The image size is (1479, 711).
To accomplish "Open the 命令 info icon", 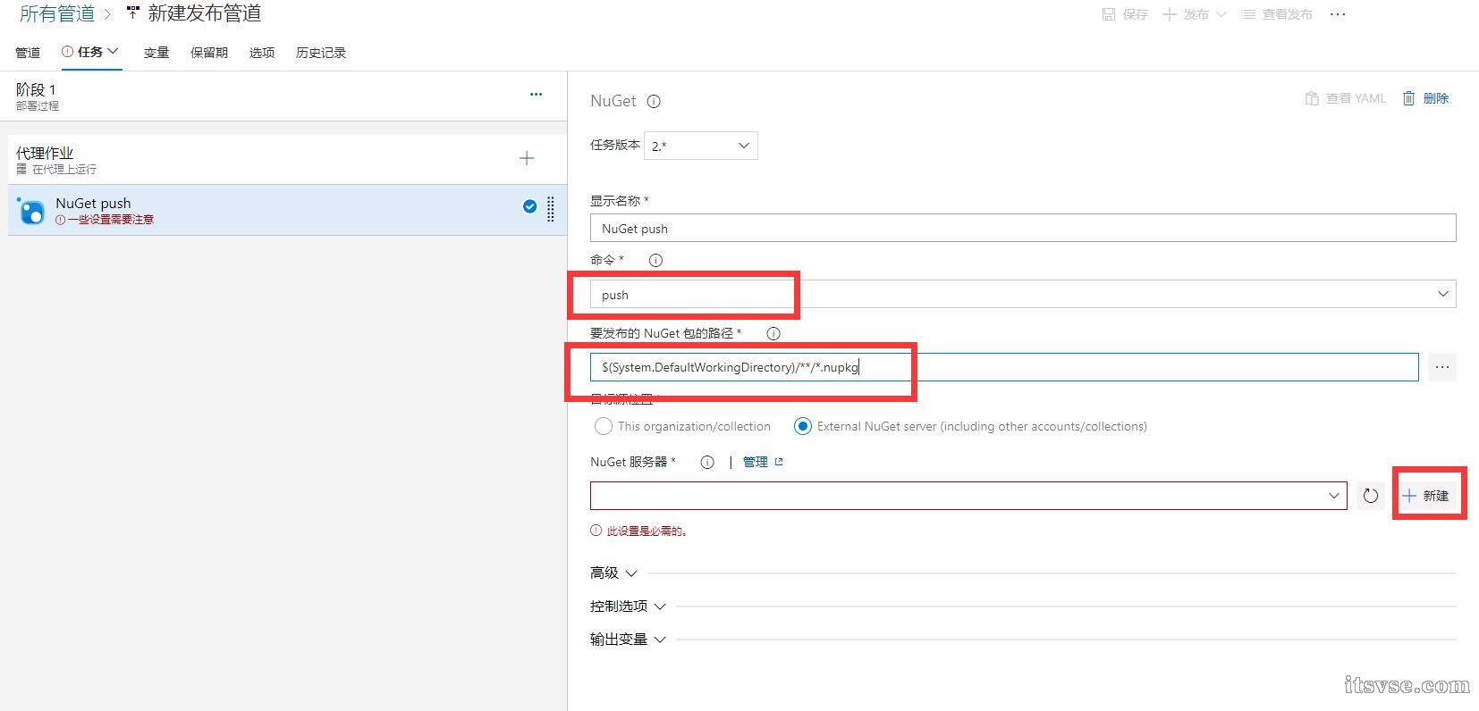I will click(x=655, y=260).
